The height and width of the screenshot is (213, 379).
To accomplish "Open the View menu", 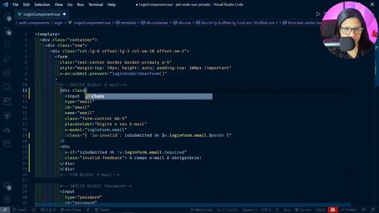I will [x=59, y=5].
